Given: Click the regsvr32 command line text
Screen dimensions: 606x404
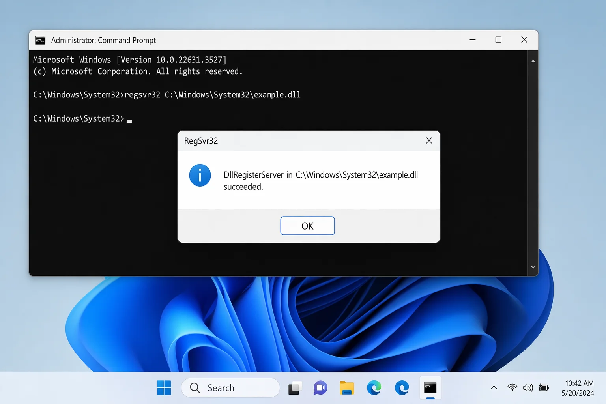Looking at the screenshot, I should [x=167, y=95].
